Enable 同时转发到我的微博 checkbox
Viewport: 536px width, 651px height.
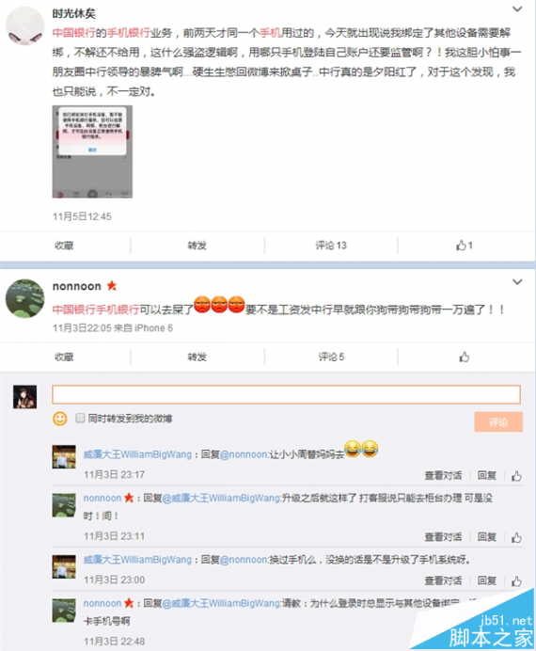pos(80,418)
